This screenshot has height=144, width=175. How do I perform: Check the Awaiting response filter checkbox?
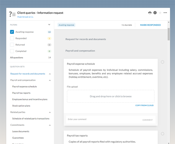pos(12,32)
